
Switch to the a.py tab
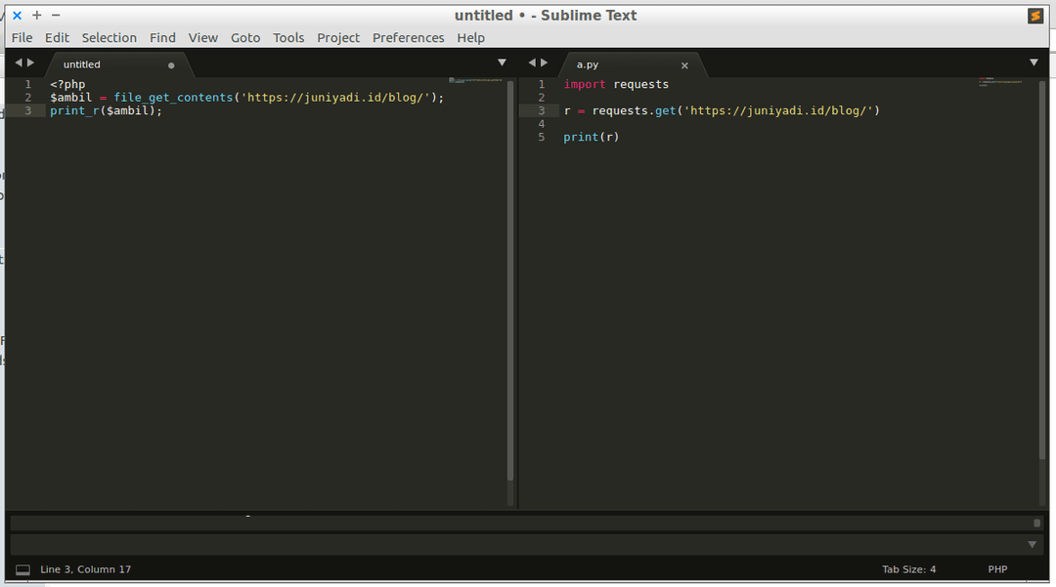pyautogui.click(x=588, y=65)
